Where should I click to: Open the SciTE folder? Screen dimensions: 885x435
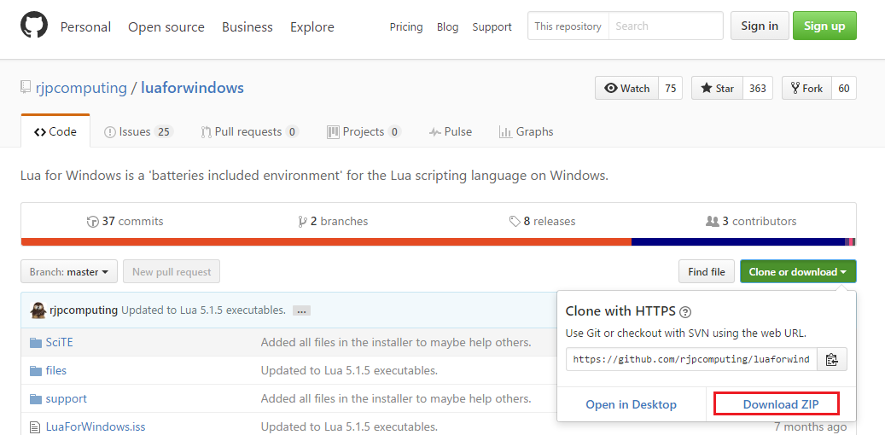click(59, 343)
